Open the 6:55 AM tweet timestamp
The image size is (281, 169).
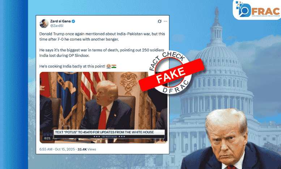pyautogui.click(x=46, y=149)
